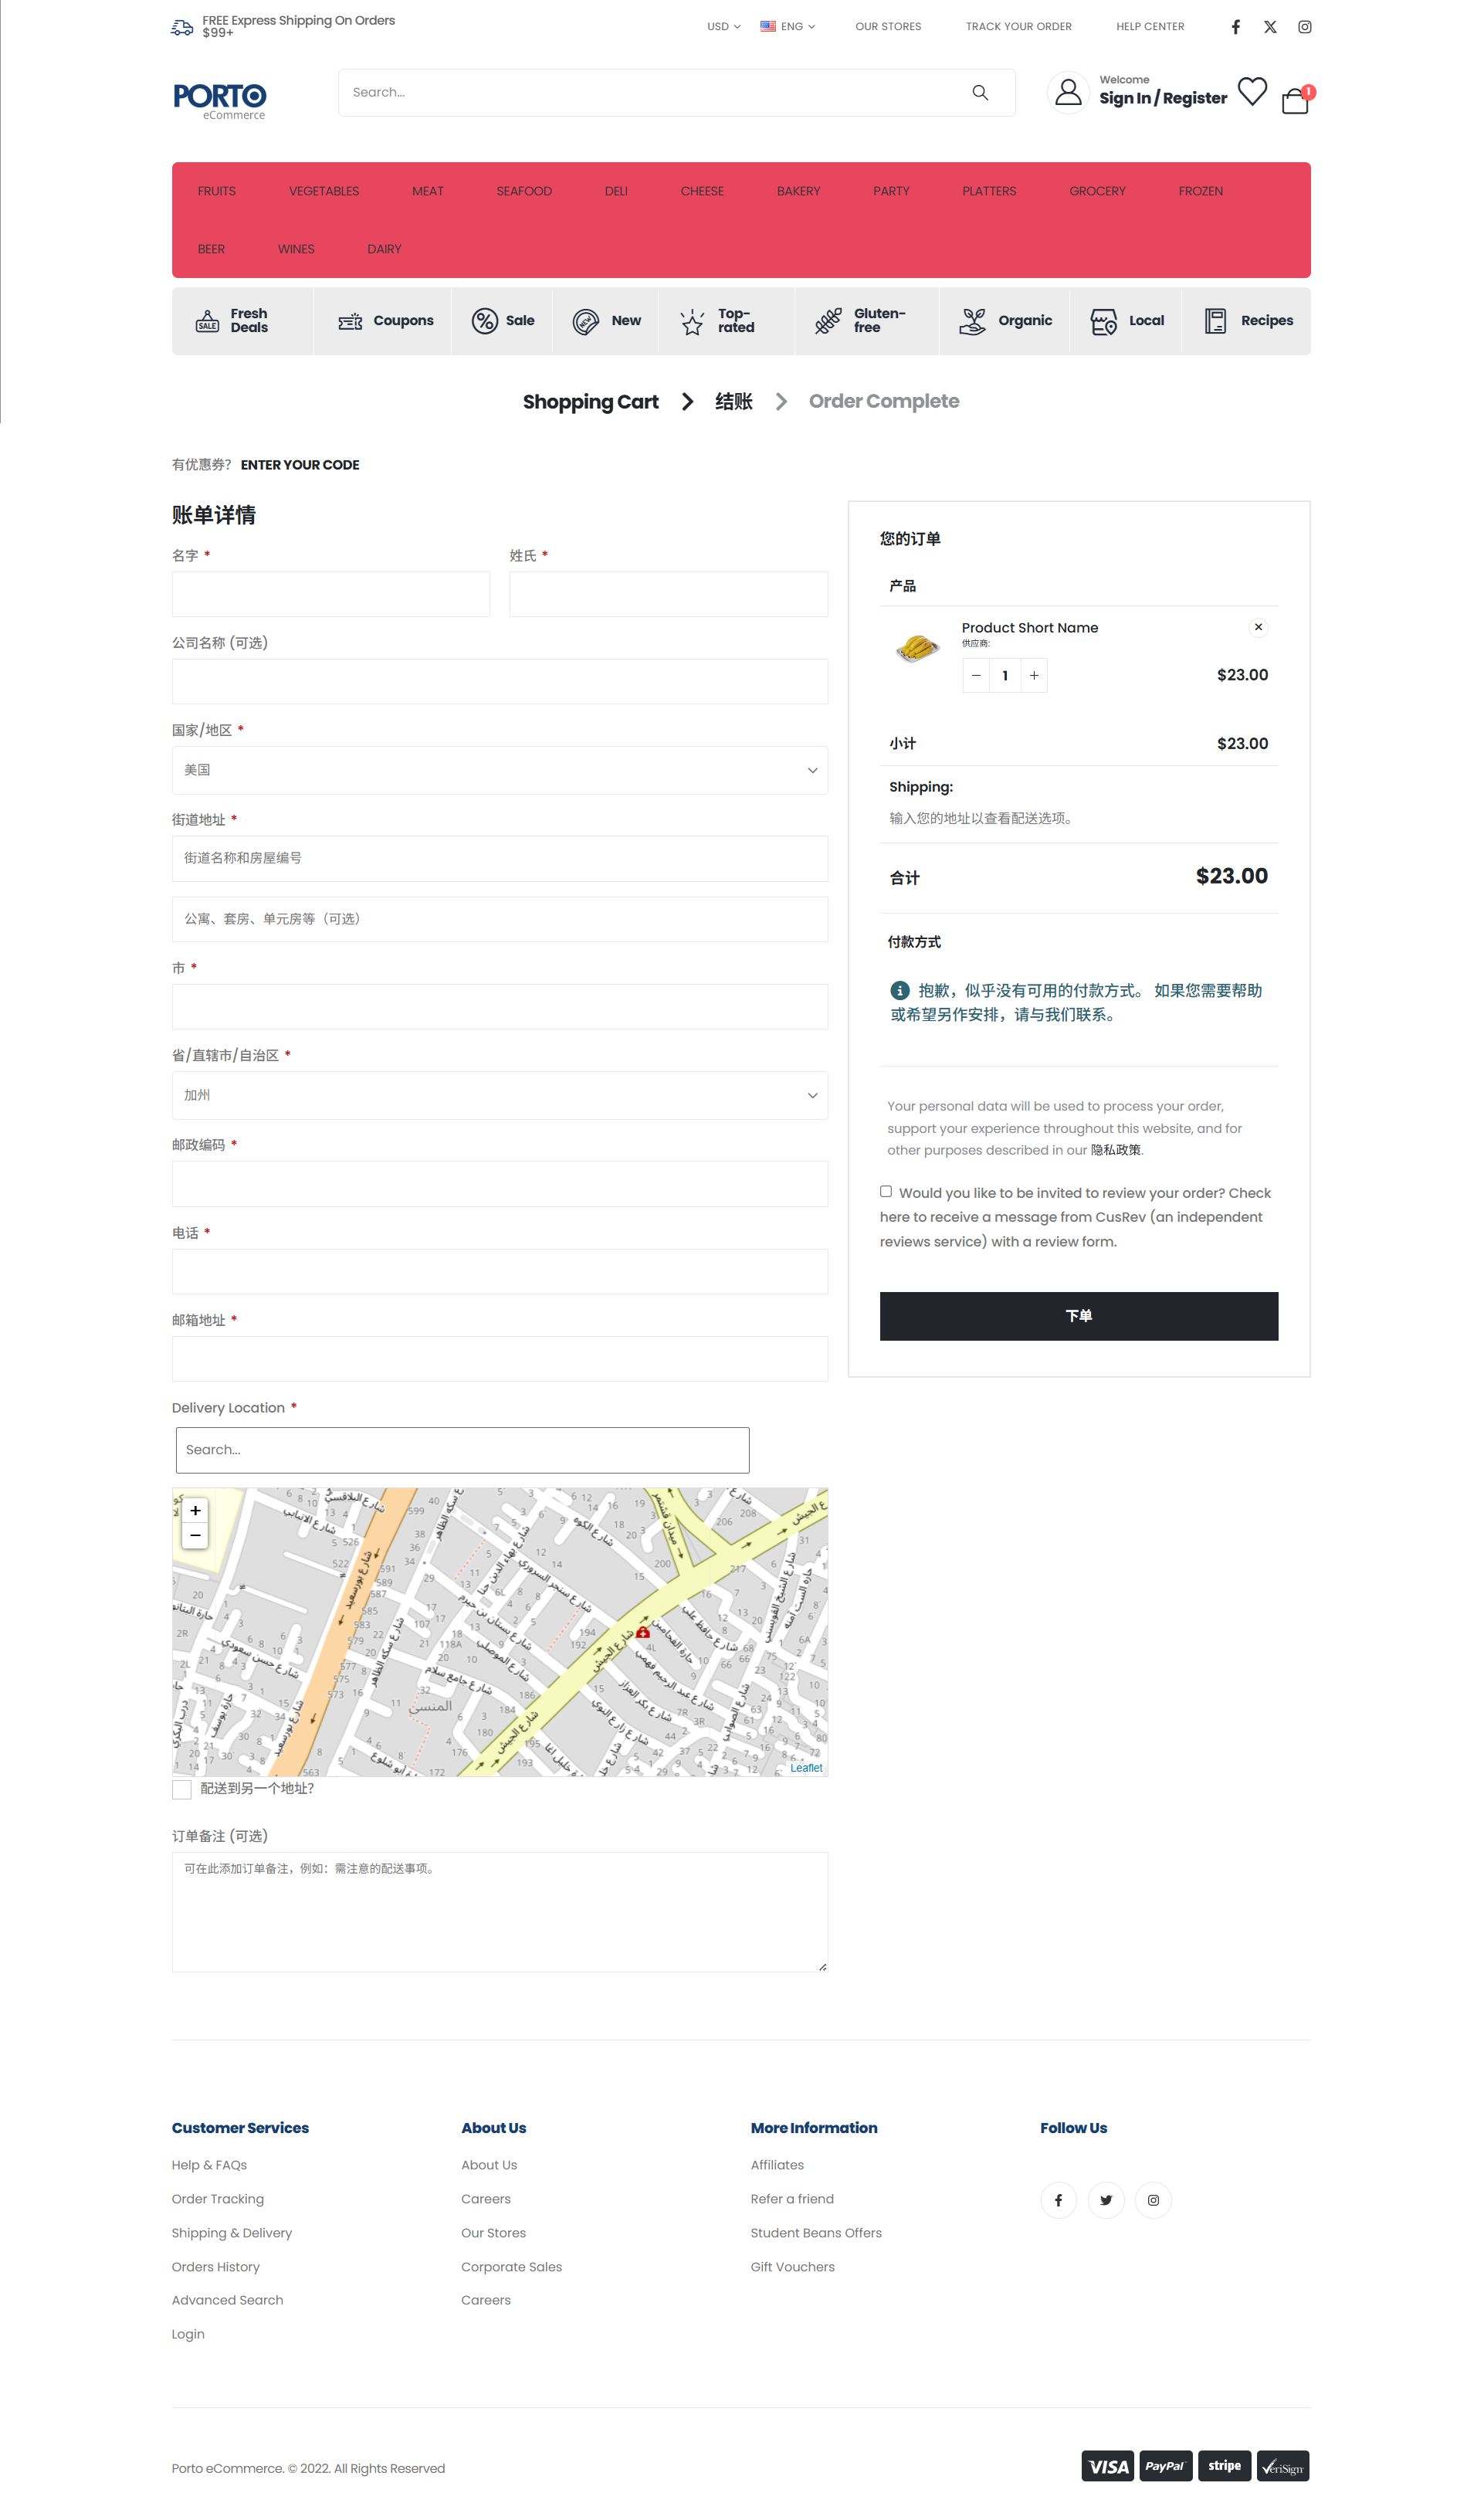
Task: Open the SEAFOOD category menu
Action: [x=524, y=191]
